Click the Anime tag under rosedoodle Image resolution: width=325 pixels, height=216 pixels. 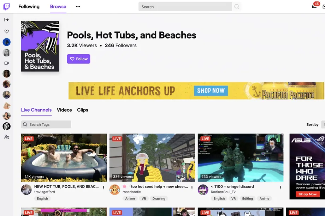pos(130,198)
